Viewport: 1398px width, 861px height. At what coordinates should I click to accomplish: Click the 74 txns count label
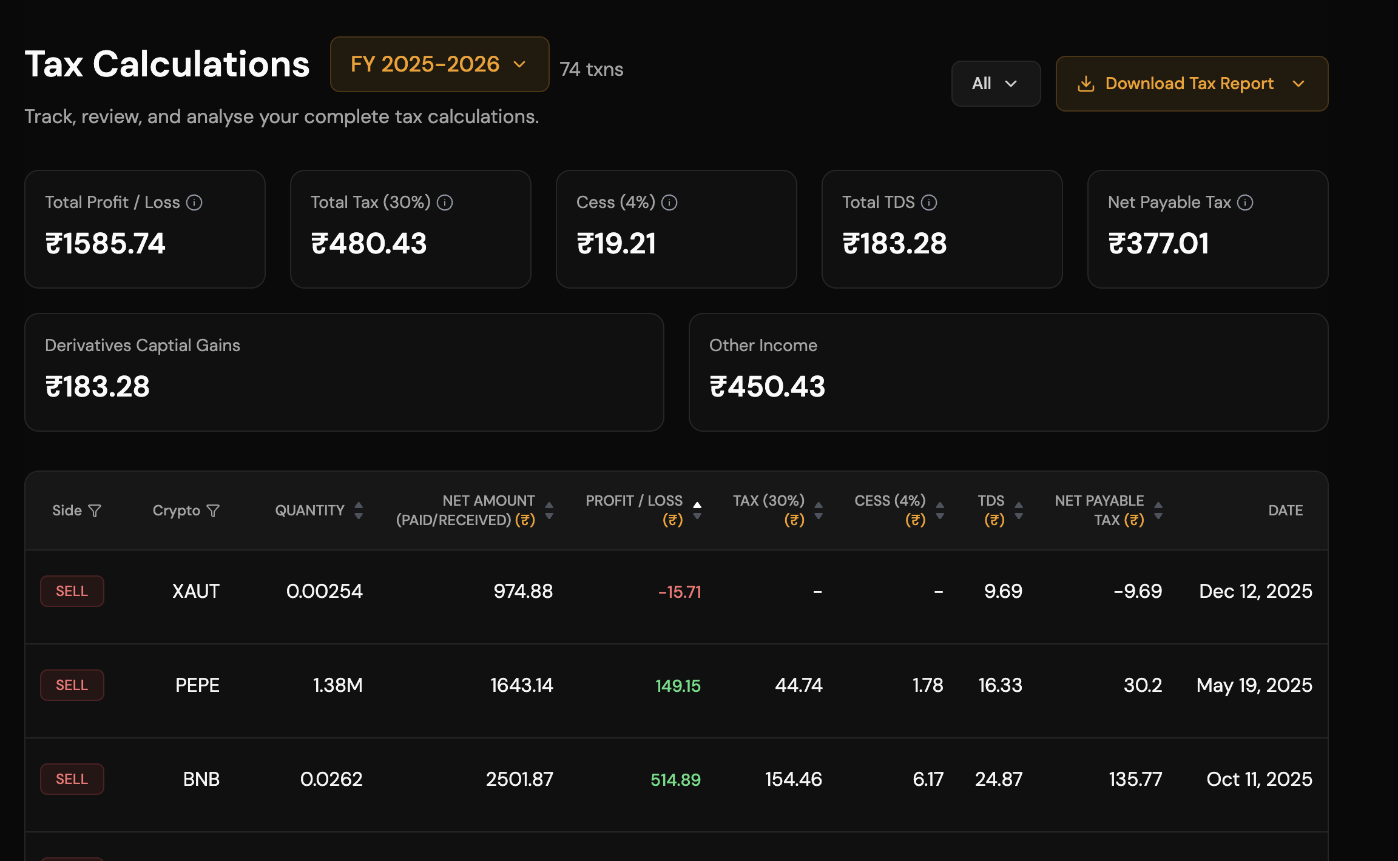pyautogui.click(x=592, y=69)
